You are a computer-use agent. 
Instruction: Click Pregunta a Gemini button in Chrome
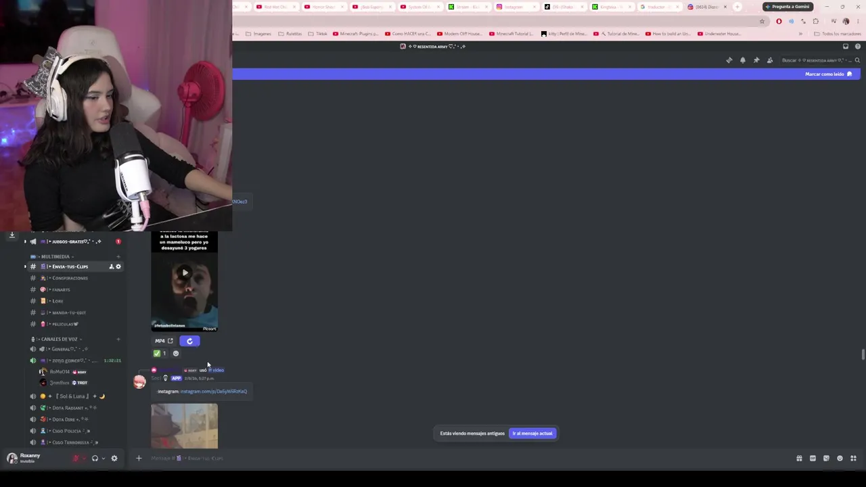point(788,7)
